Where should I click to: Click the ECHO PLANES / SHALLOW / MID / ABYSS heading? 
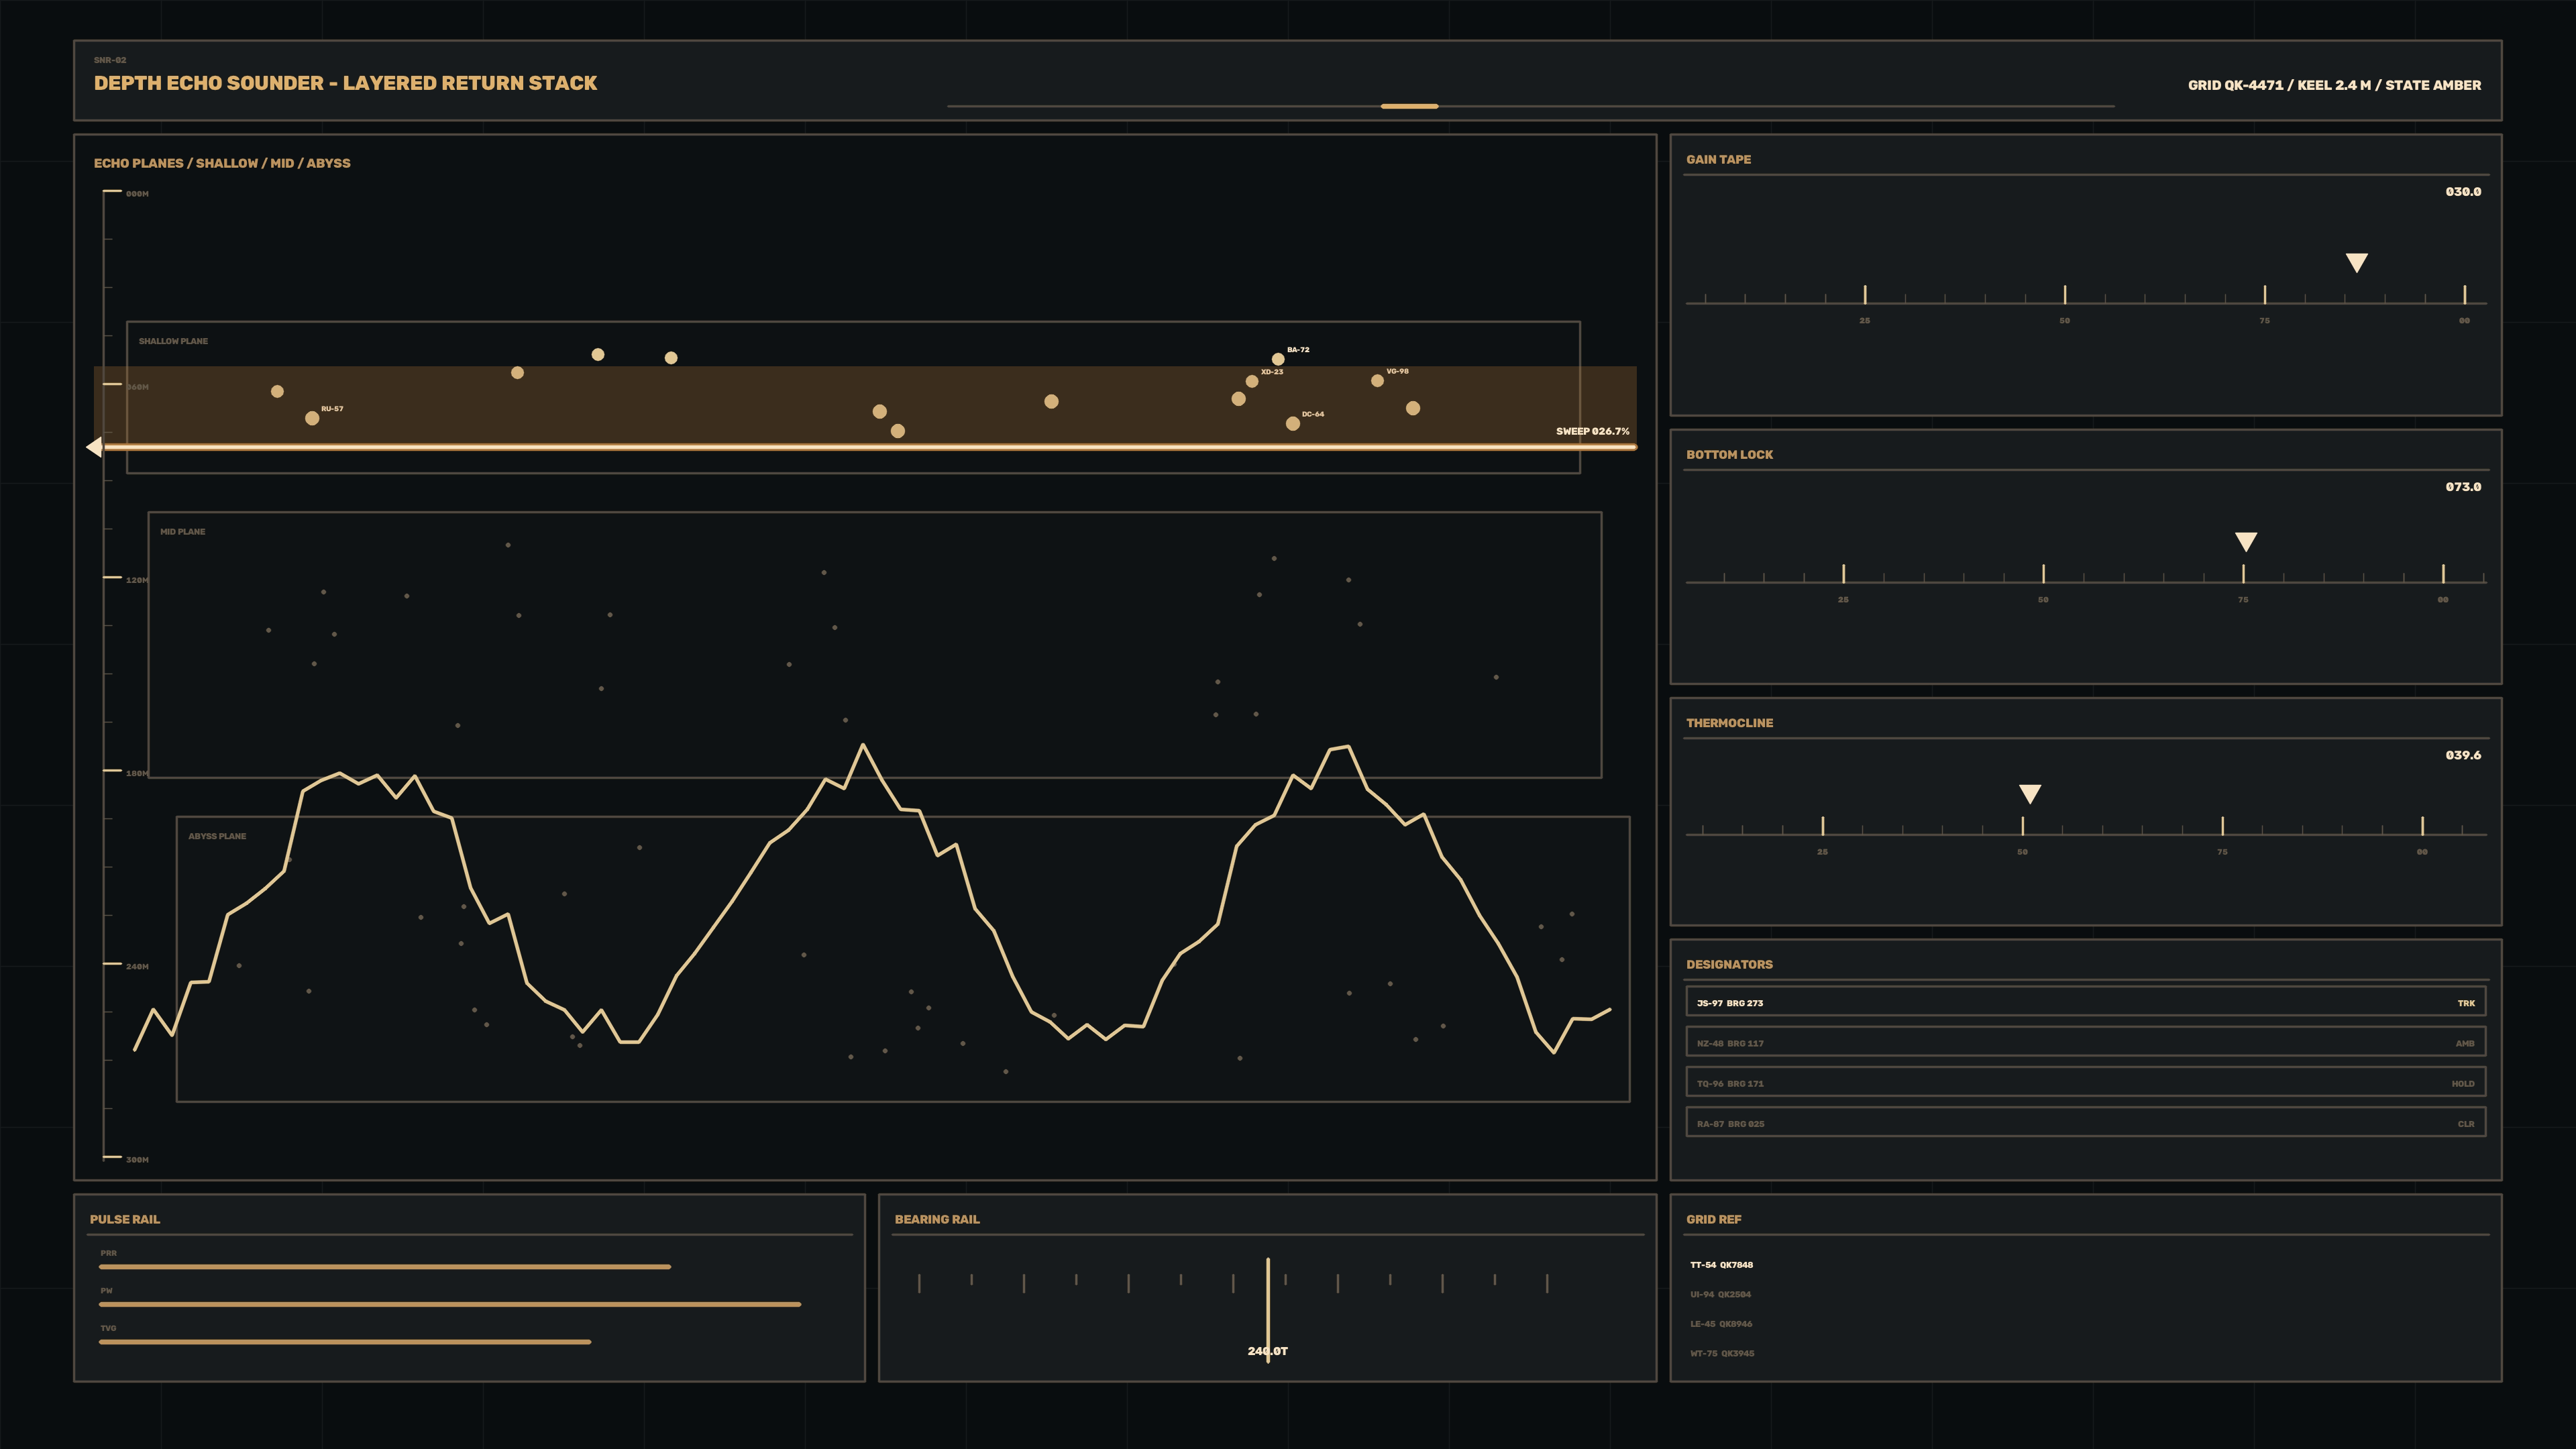pos(222,163)
